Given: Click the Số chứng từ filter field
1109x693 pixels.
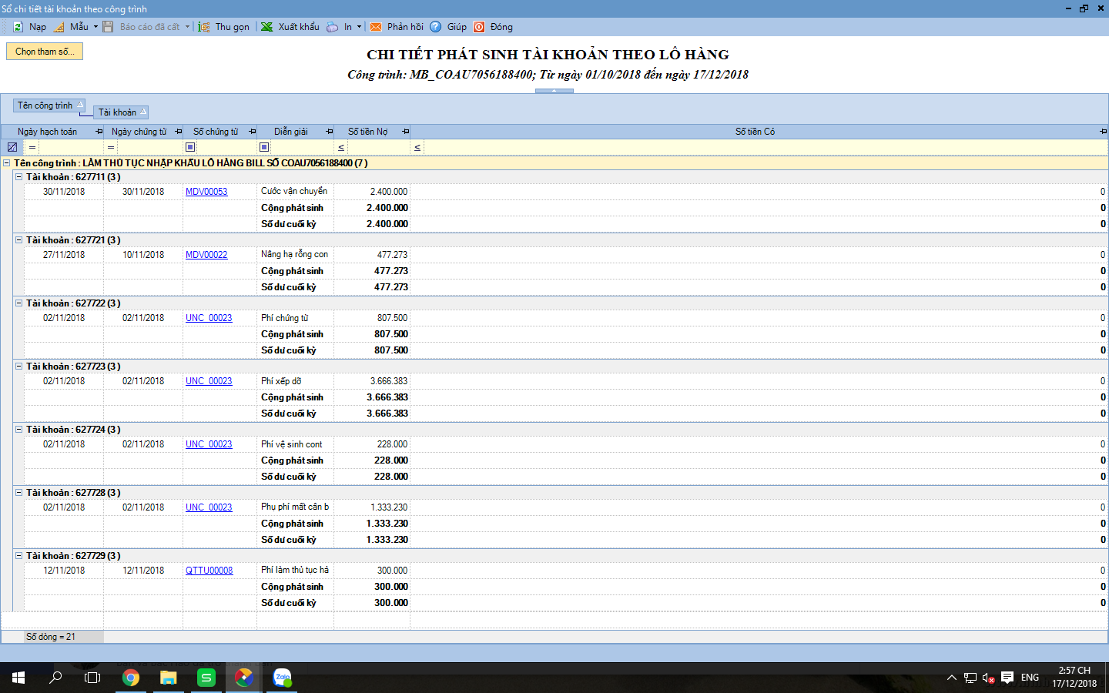Looking at the screenshot, I should pyautogui.click(x=225, y=147).
